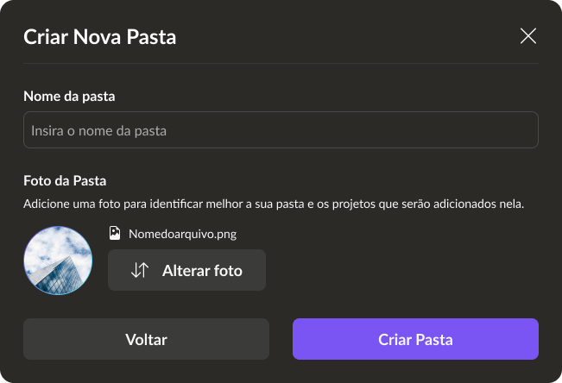
Task: Click the image file icon beside Nomedoarquivo.png
Action: (115, 233)
